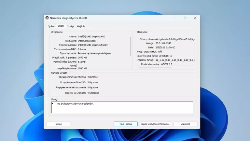The height and width of the screenshot is (141, 250).
Task: Click Pełne urządzenie wyświetlające value
Action: (x=94, y=54)
